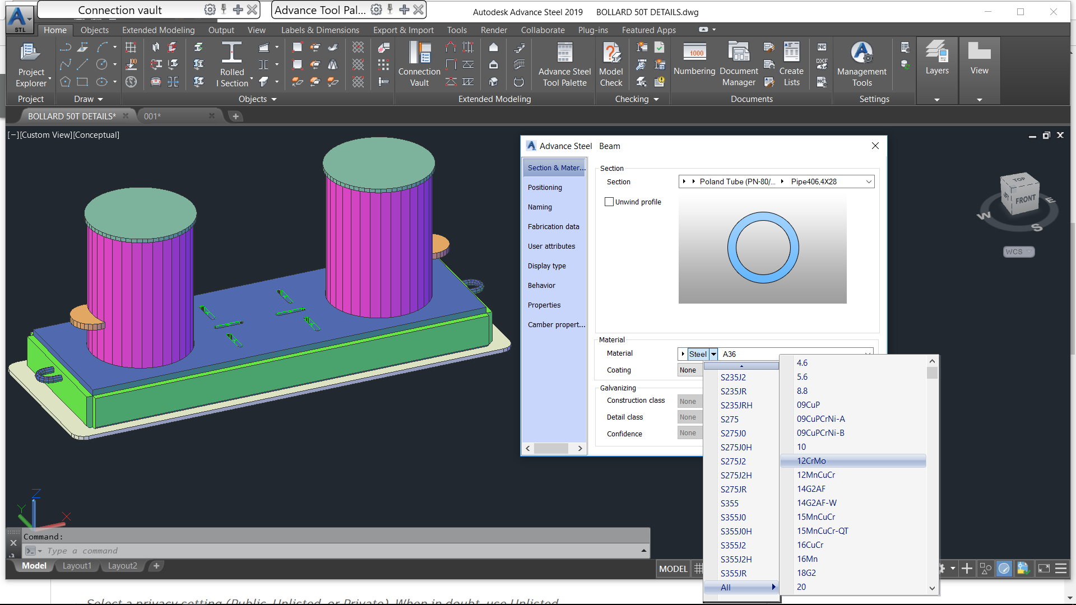This screenshot has height=605, width=1076.
Task: Open Management Tools
Action: pos(862,65)
